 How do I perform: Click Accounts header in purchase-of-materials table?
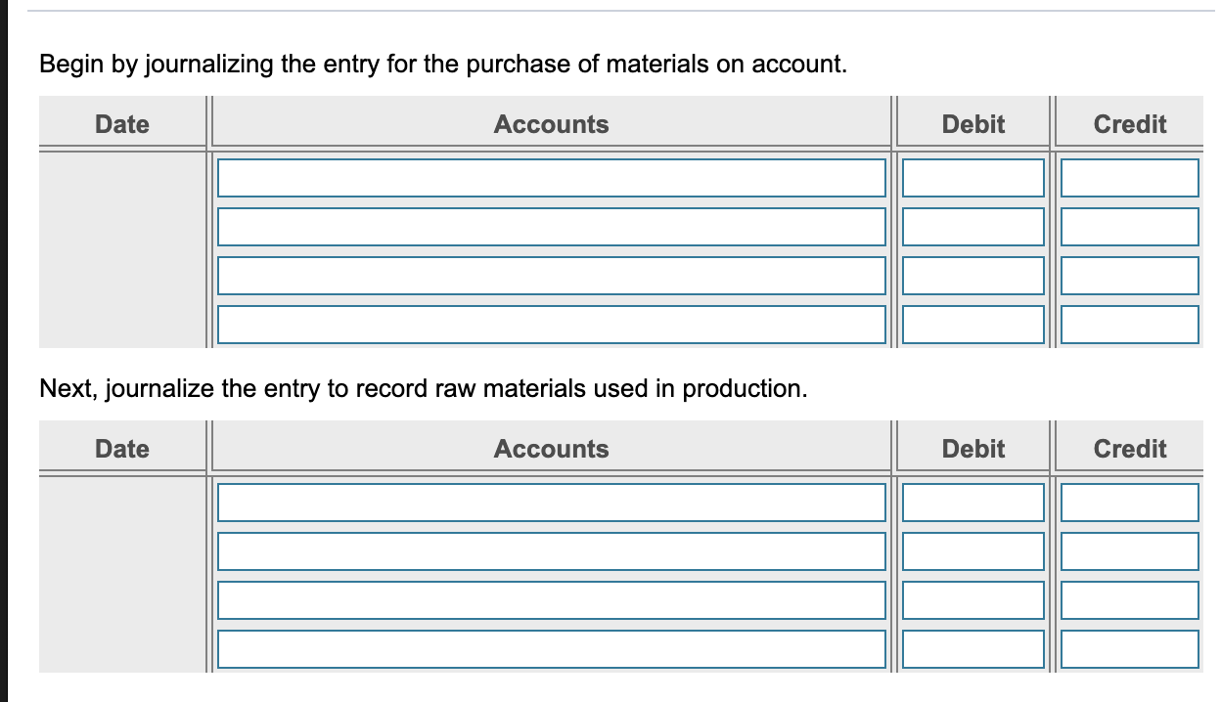[551, 124]
